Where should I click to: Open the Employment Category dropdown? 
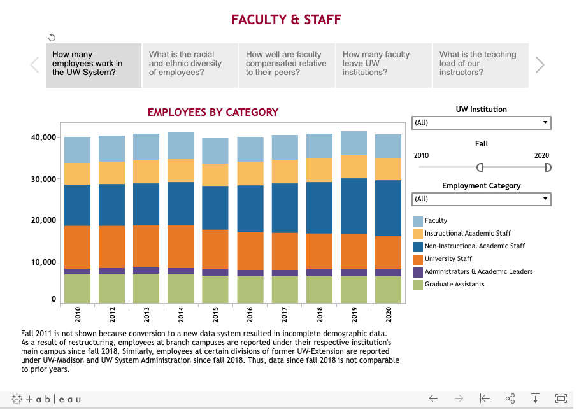[482, 199]
